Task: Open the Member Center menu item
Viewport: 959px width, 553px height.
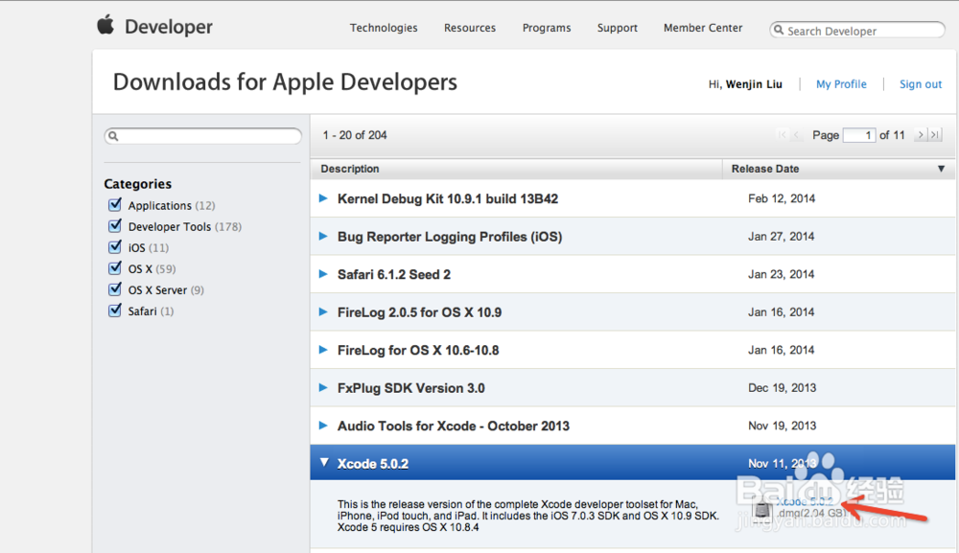Action: [703, 28]
